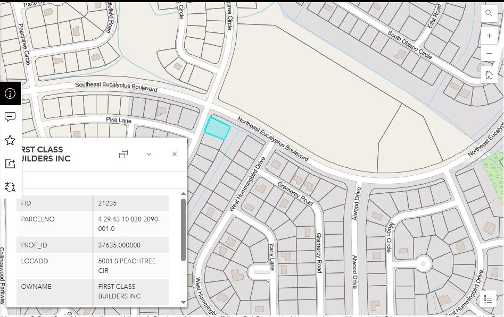Return to the home map extent
This screenshot has height=317, width=504.
(489, 75)
